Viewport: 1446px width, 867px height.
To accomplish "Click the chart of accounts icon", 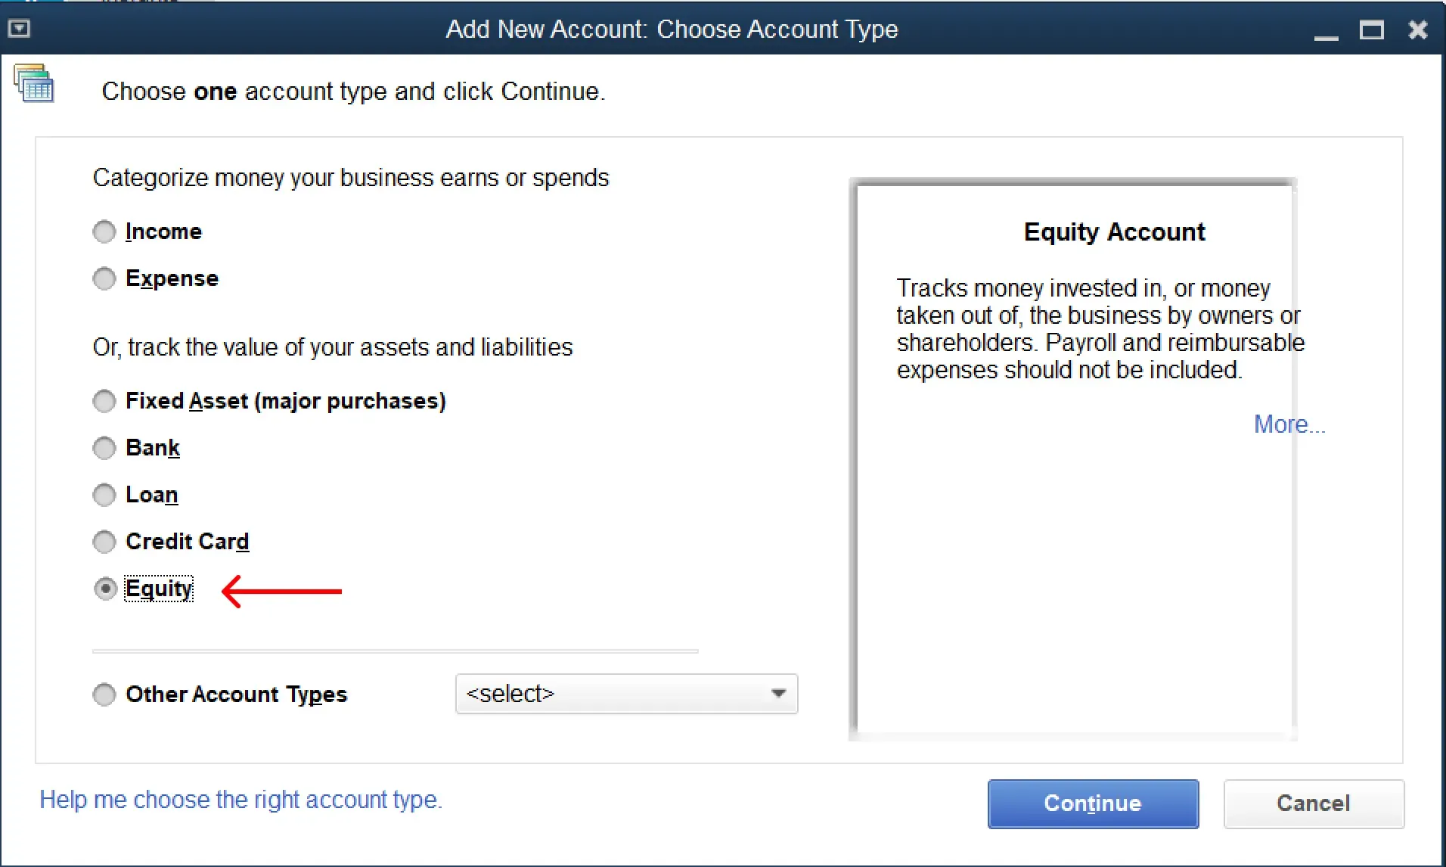I will (x=34, y=82).
